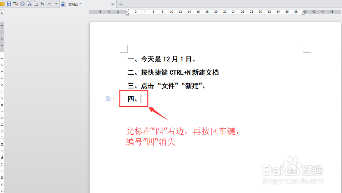Open a new document tab with plus
This screenshot has width=342, height=193.
[121, 4]
